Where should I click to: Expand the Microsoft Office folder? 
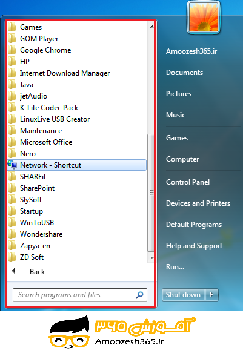pyautogui.click(x=76, y=142)
